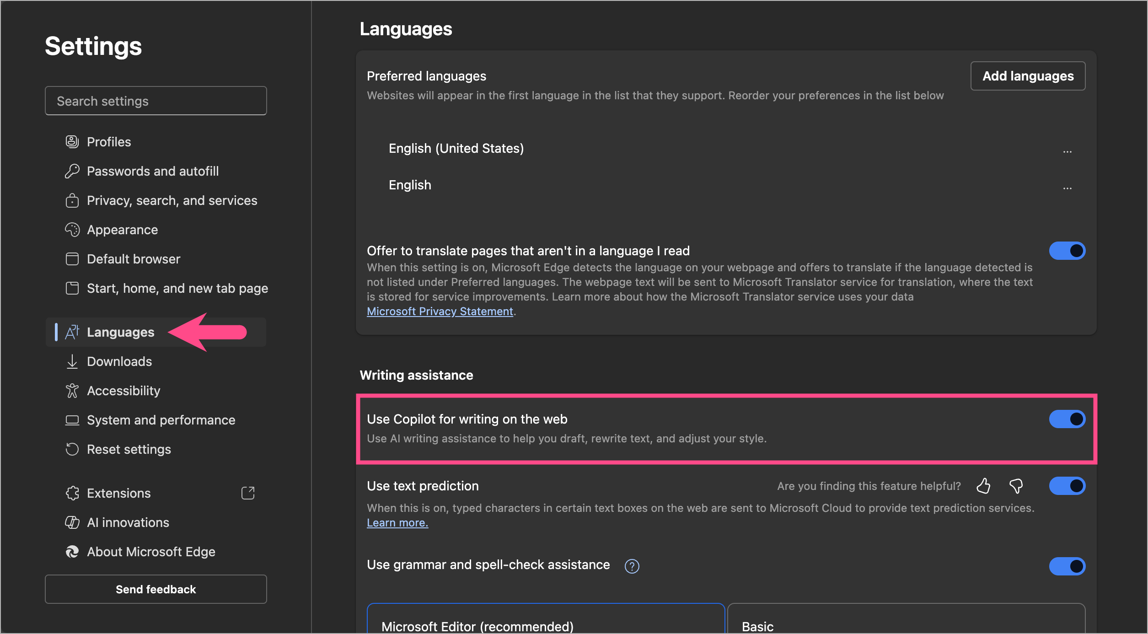
Task: Open Accessibility settings section
Action: coord(123,391)
